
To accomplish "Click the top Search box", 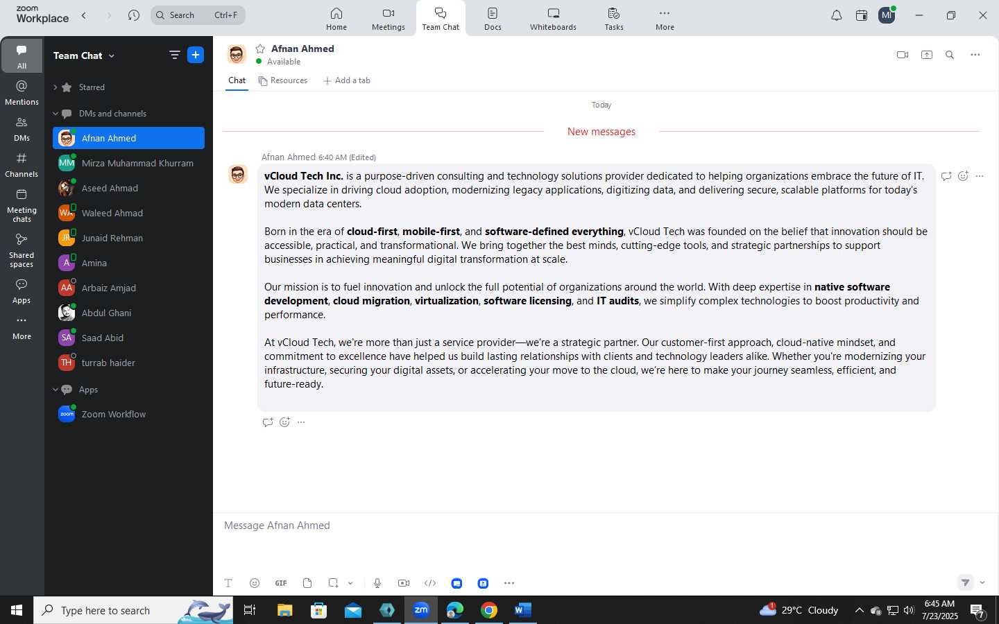I will 198,15.
